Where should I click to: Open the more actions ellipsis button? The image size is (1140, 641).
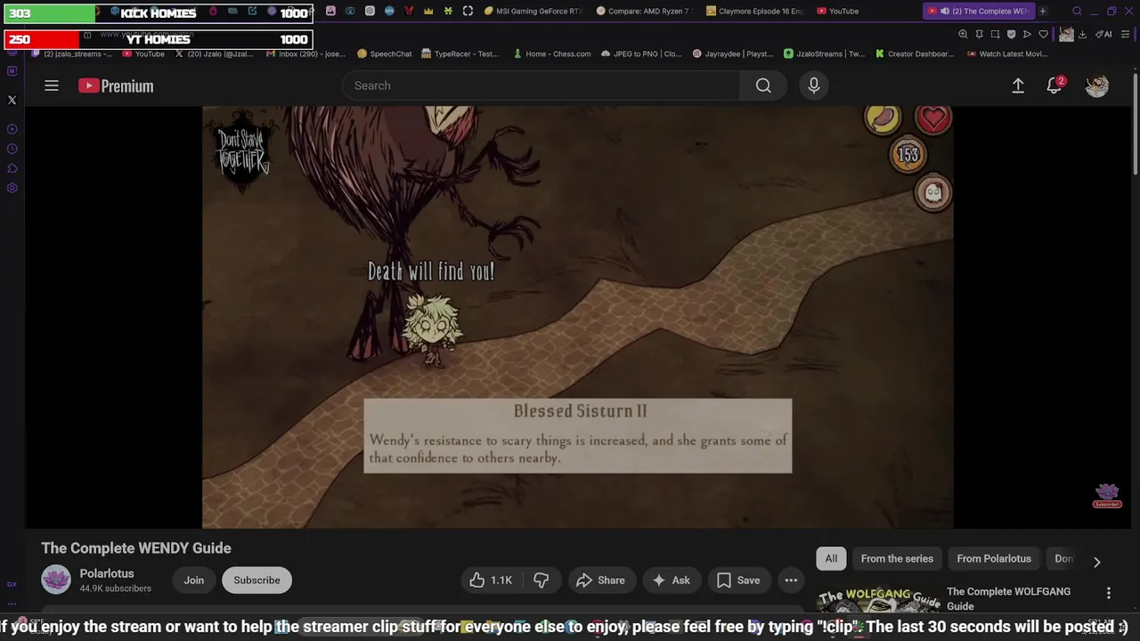coord(791,580)
